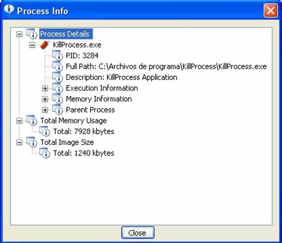Close the Process Info window with X

tap(271, 11)
